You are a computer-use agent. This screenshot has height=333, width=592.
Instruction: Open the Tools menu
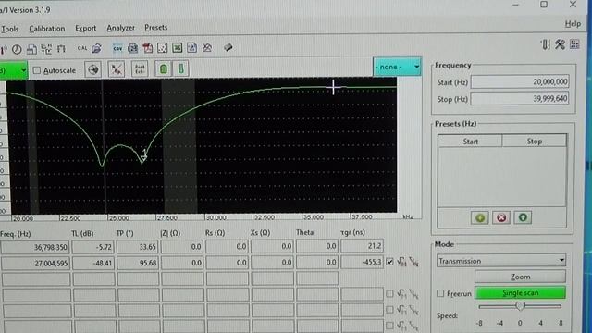(x=9, y=29)
